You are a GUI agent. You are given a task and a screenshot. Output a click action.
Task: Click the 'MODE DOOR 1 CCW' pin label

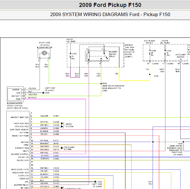pyautogui.click(x=20, y=169)
